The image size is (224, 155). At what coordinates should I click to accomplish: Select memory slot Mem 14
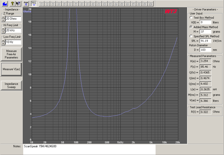pyautogui.click(x=116, y=3)
